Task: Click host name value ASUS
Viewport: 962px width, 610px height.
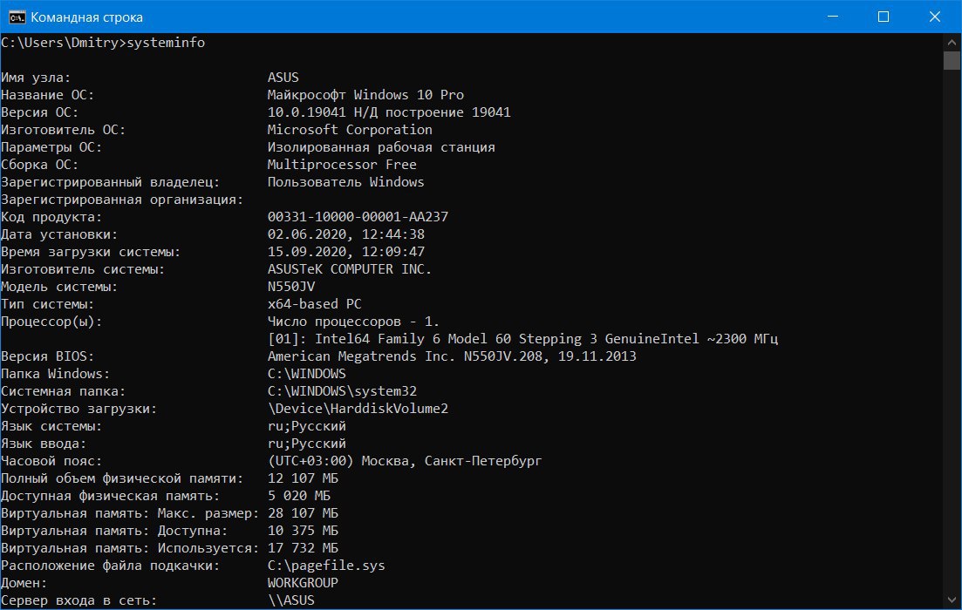Action: click(283, 78)
